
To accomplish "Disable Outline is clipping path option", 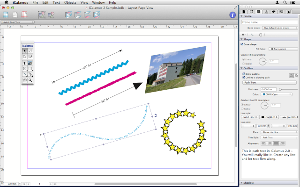I will click(242, 77).
